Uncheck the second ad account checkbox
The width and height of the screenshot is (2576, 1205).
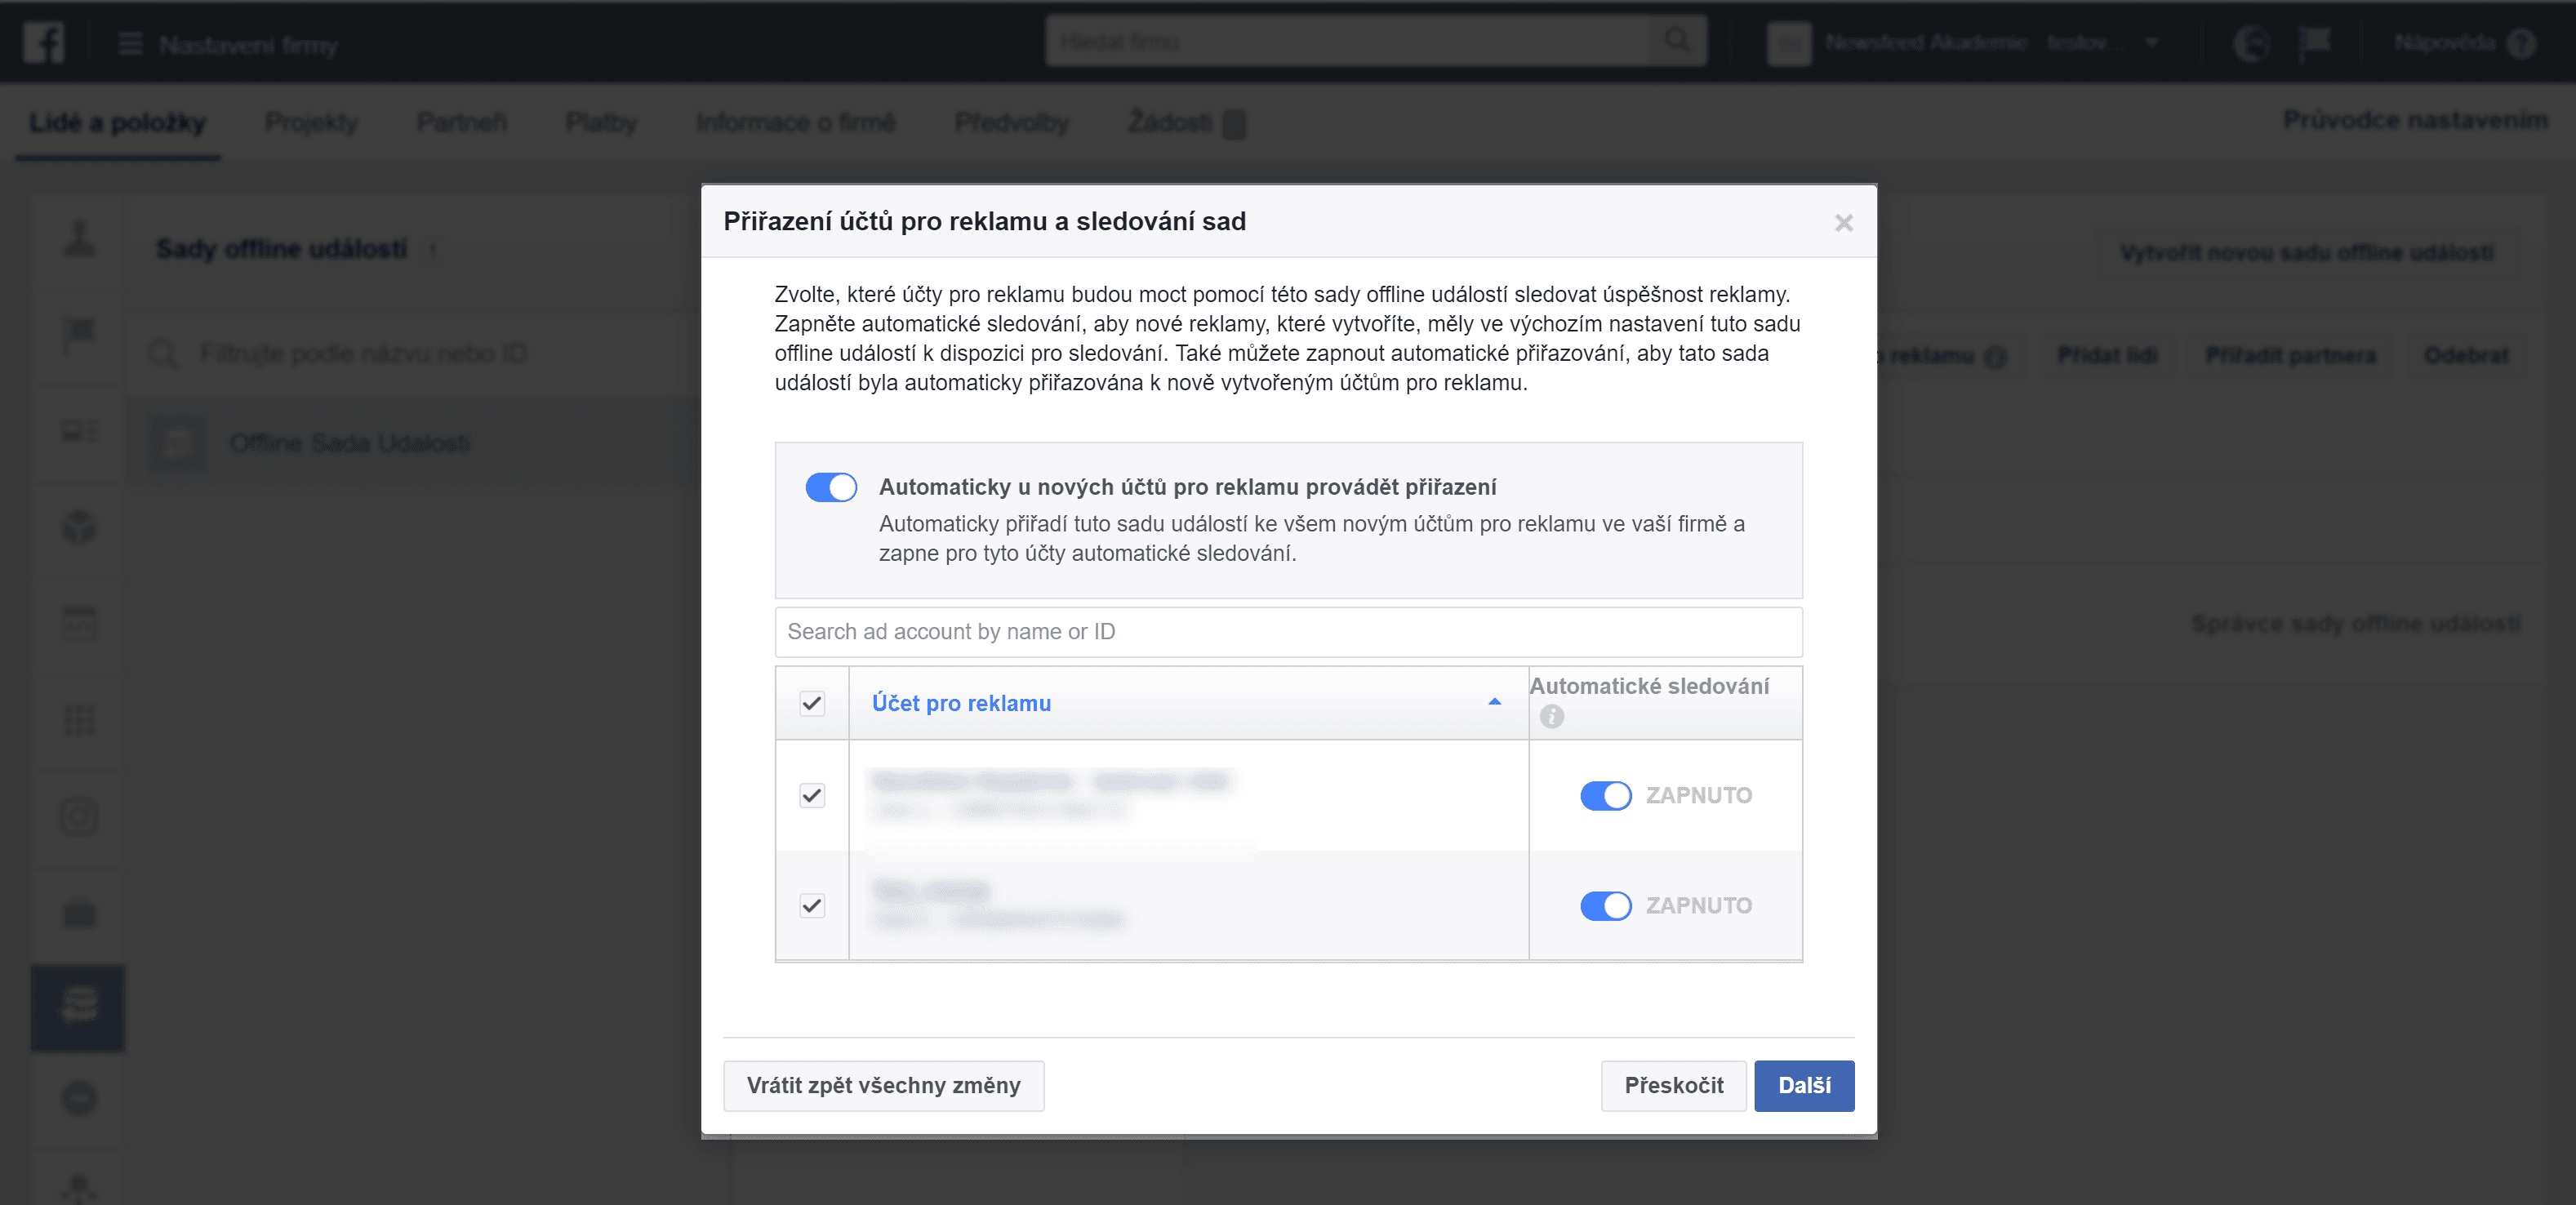pyautogui.click(x=812, y=906)
